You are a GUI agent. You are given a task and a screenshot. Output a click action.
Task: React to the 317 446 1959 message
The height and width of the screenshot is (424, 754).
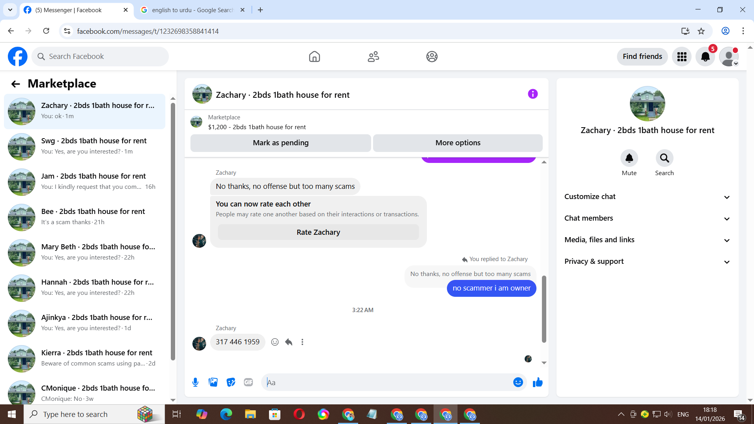click(275, 342)
